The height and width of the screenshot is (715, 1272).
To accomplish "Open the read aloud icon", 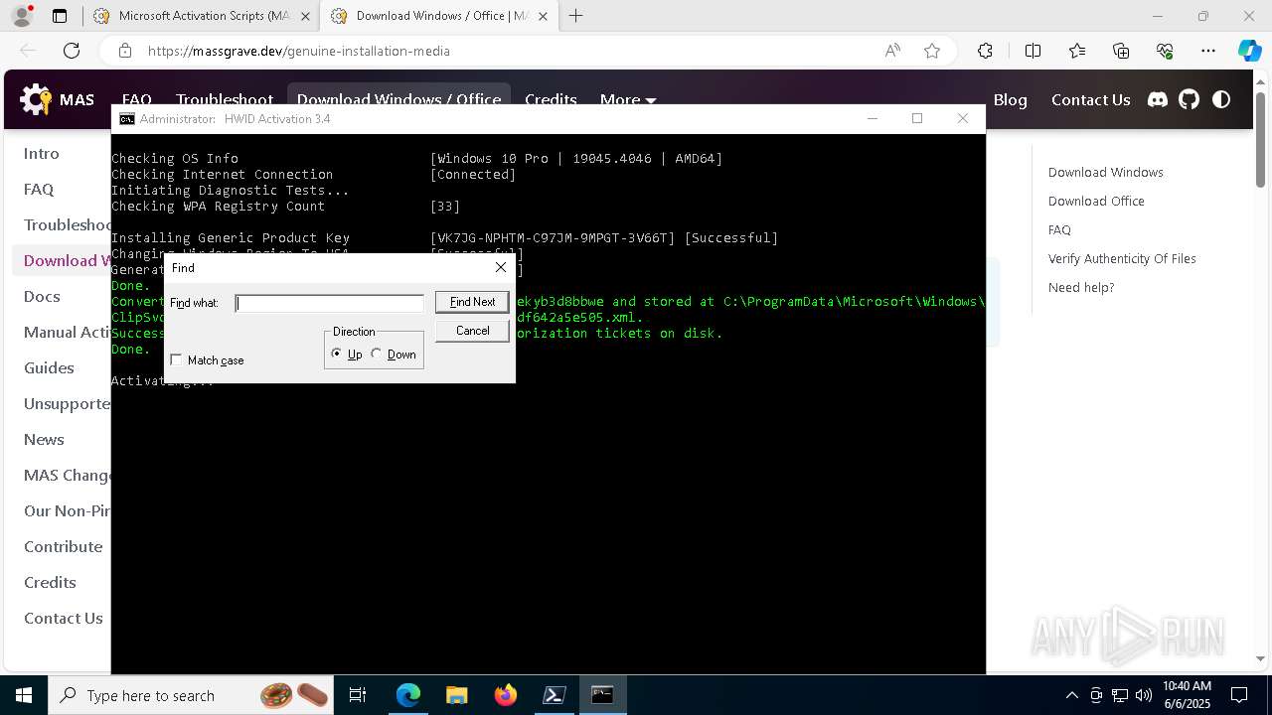I will tap(892, 51).
